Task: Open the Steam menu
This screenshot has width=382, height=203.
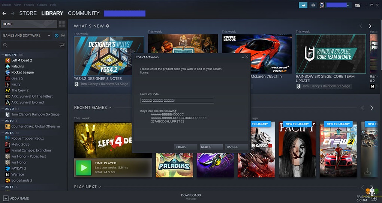Action: click(7, 5)
